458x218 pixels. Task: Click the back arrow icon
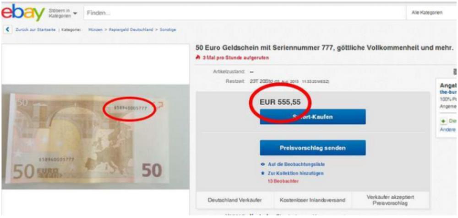click(x=7, y=29)
